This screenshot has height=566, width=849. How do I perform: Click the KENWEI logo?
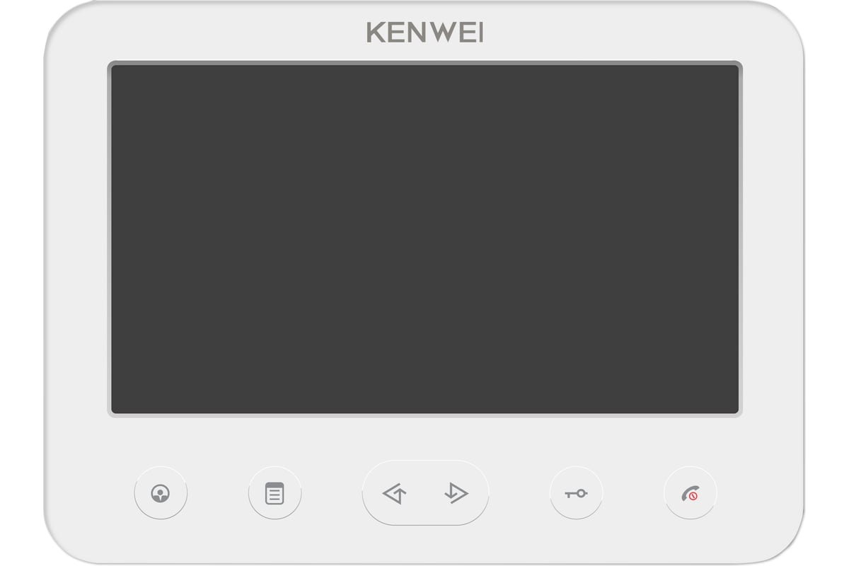pos(424,33)
